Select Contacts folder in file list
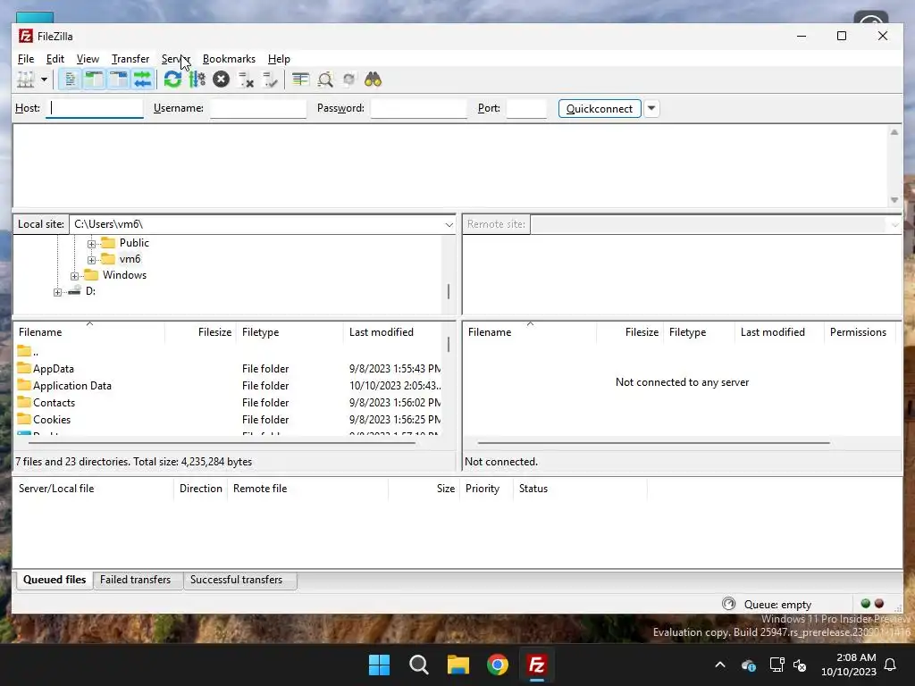 (x=228, y=403)
